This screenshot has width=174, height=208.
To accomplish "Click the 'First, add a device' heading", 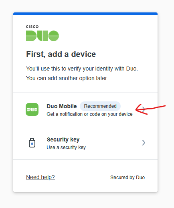I will click(x=61, y=54).
